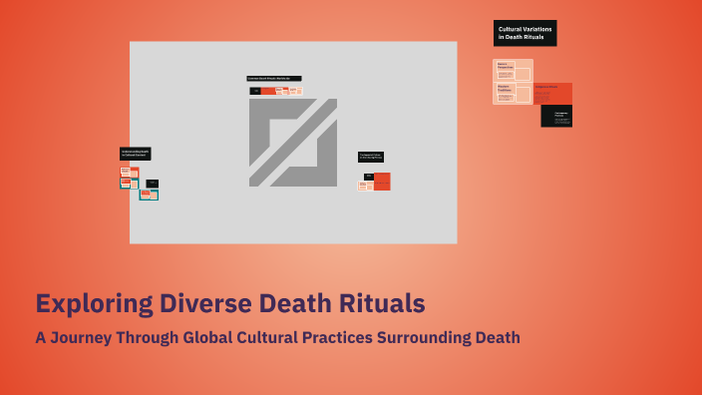Open the Common Death Rituals Worldwide label

[x=274, y=79]
